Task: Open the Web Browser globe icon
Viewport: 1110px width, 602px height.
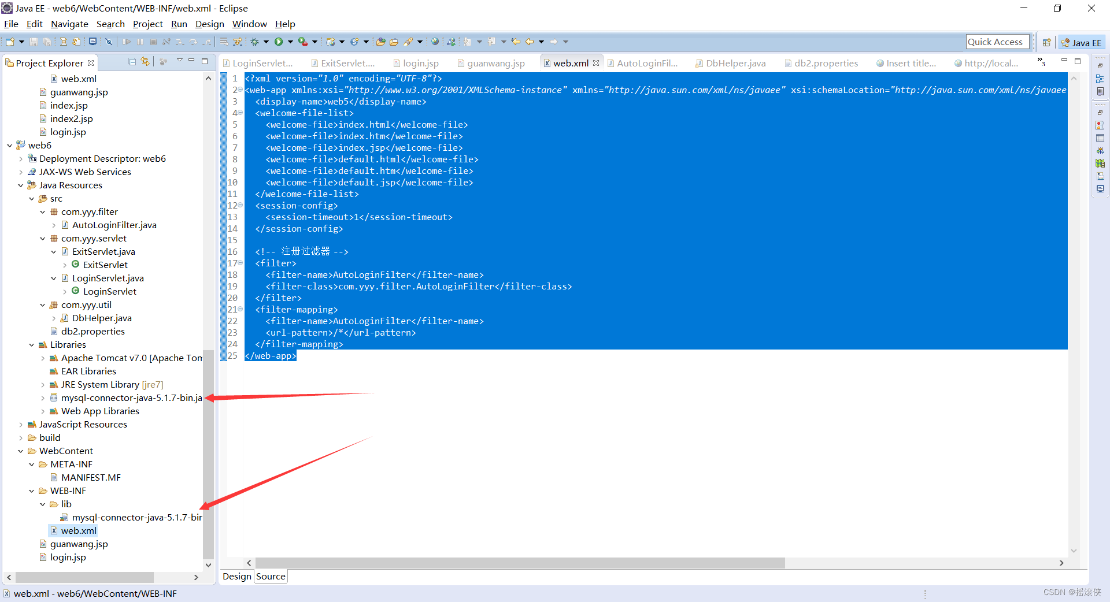Action: (435, 42)
